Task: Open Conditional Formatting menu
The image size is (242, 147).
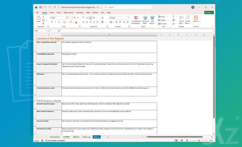Action: pyautogui.click(x=136, y=20)
